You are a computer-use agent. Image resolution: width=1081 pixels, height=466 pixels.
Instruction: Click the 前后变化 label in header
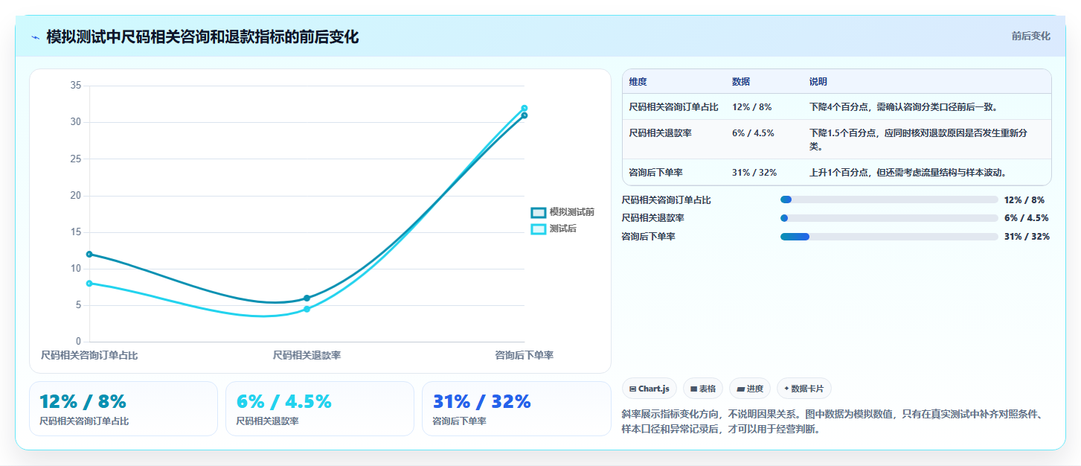click(x=1030, y=36)
